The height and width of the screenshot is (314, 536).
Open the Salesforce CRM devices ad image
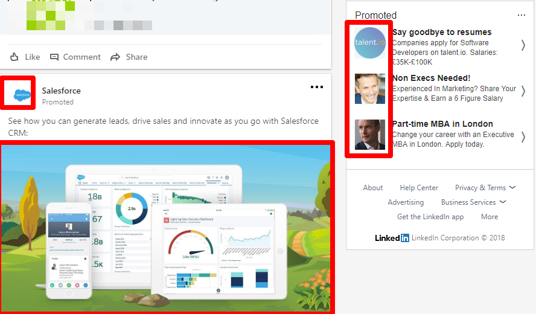tap(165, 228)
